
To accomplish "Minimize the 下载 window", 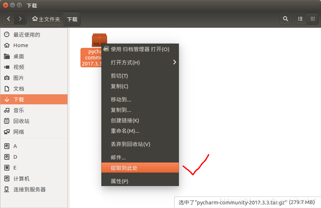I will (x=13, y=5).
